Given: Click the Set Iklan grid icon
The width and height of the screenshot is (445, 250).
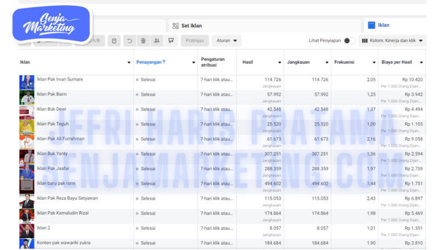Looking at the screenshot, I should [176, 25].
